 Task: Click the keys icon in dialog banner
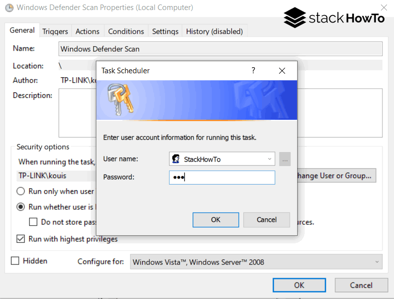coord(120,99)
